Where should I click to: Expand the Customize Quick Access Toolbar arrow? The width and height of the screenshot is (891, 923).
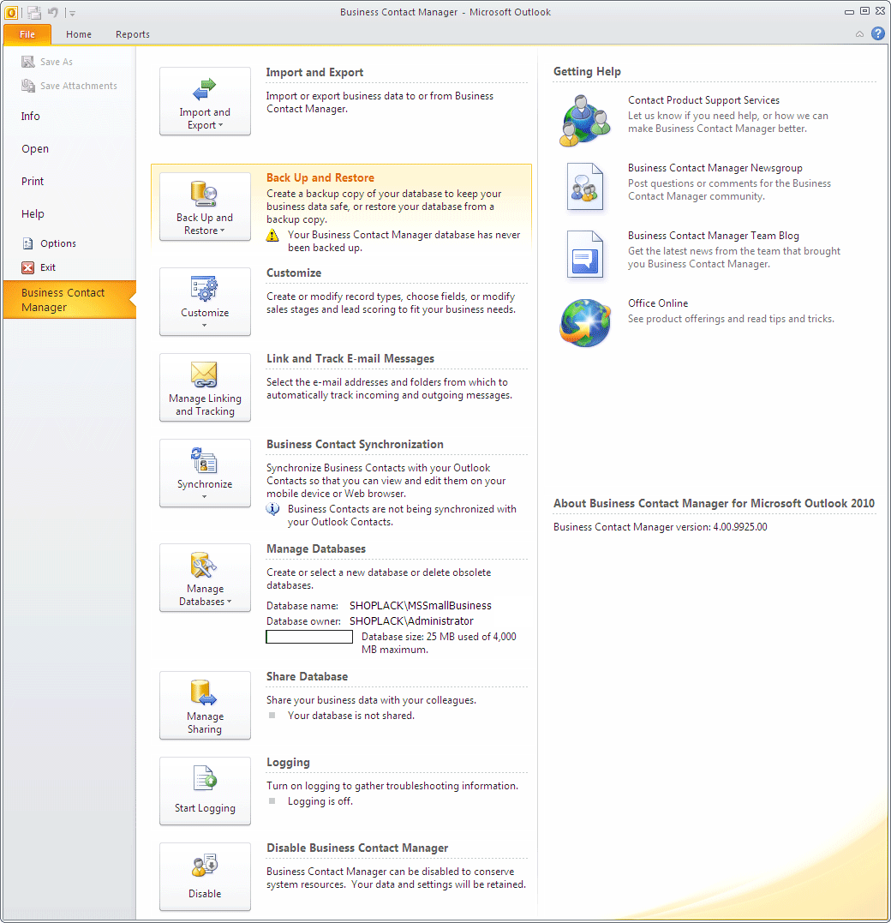72,12
